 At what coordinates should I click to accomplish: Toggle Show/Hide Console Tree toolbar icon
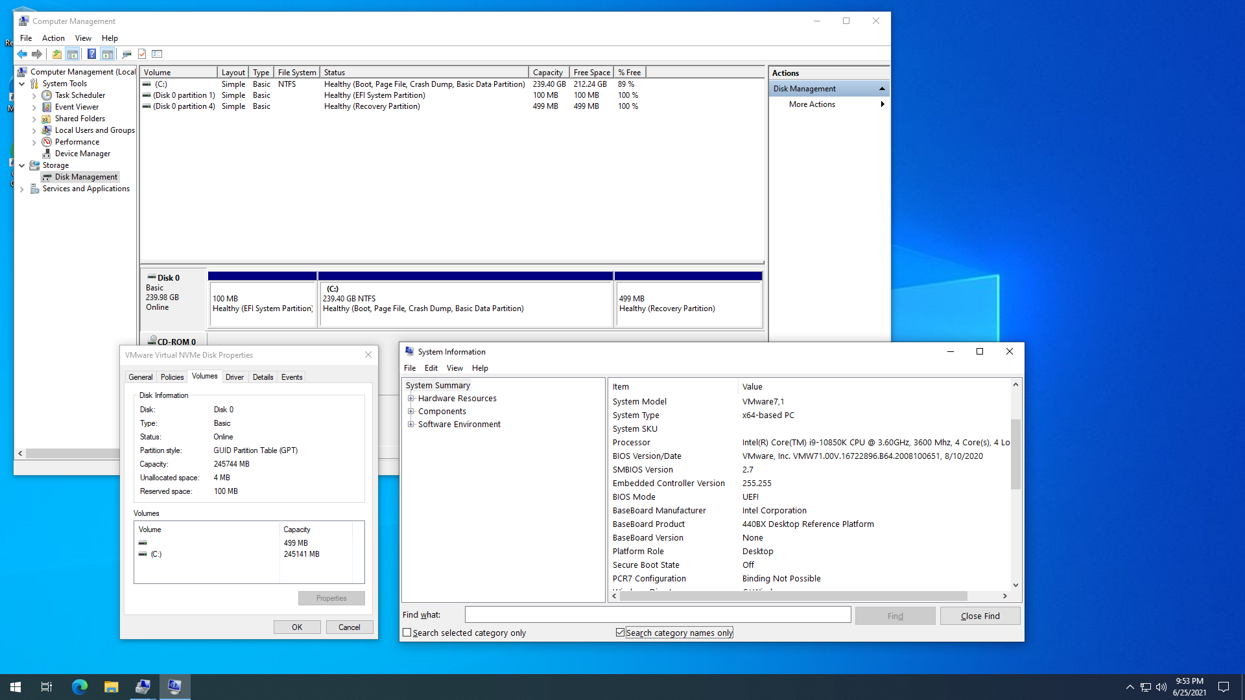(73, 54)
